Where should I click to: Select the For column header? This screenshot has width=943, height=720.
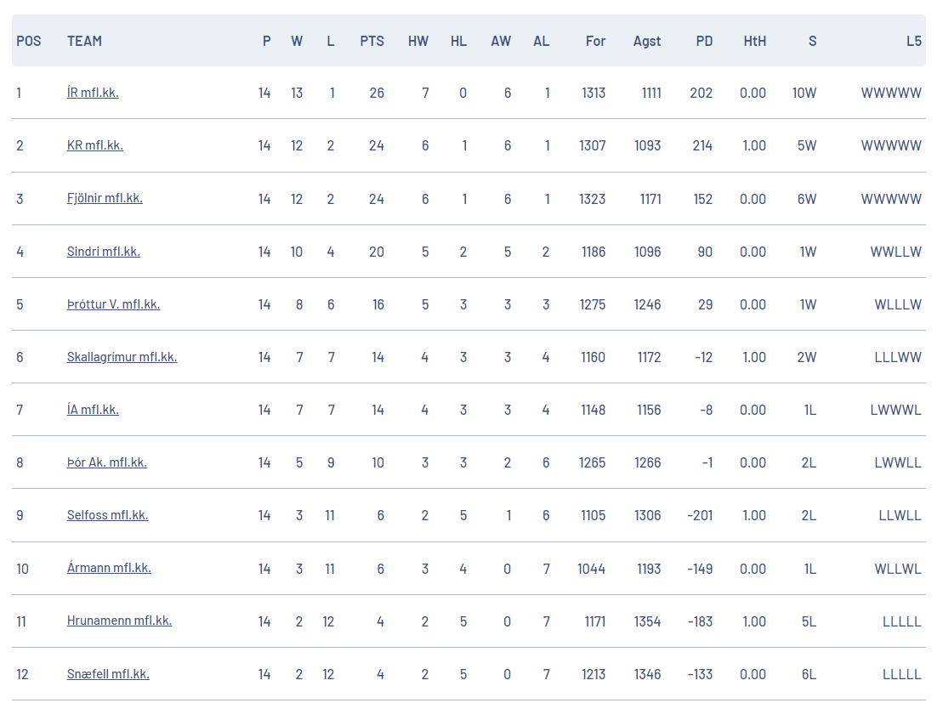point(595,41)
